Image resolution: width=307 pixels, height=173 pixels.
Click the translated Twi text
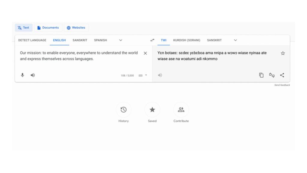tap(212, 56)
